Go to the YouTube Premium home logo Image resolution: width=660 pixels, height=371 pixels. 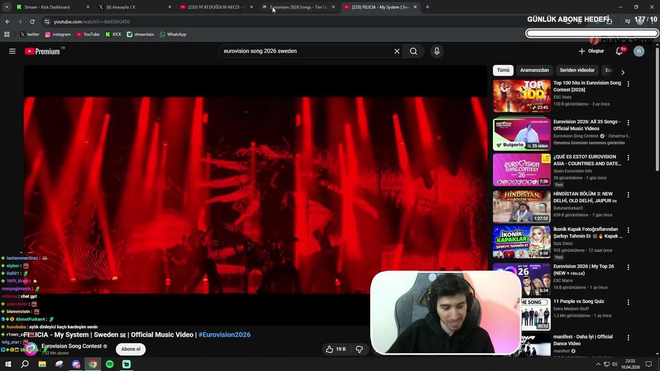(x=43, y=51)
